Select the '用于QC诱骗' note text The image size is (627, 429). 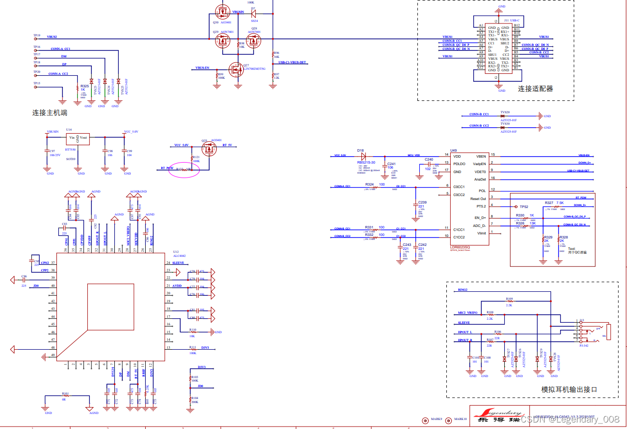[578, 252]
